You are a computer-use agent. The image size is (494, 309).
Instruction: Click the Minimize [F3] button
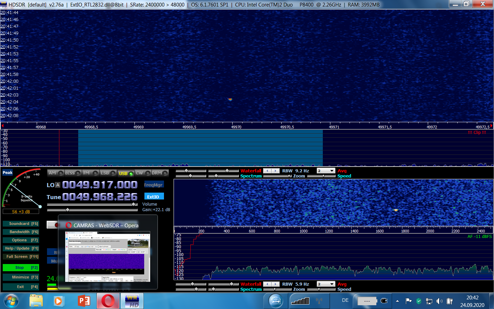(21, 277)
